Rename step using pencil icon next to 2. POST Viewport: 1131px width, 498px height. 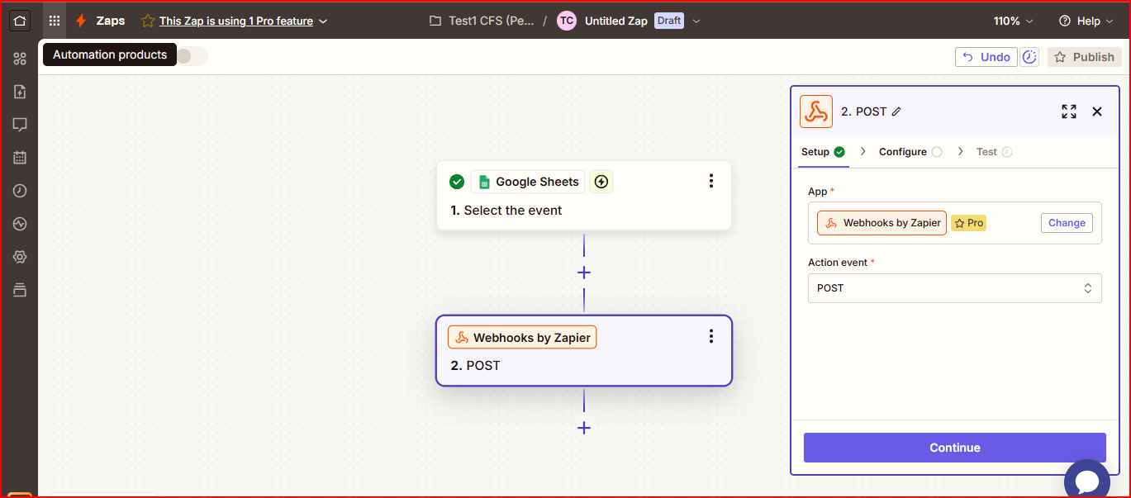pos(897,111)
